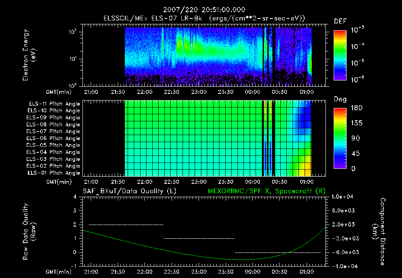Image resolution: width=402 pixels, height=278 pixels.
Task: Click the DEF colorbar label
Action: [340, 22]
